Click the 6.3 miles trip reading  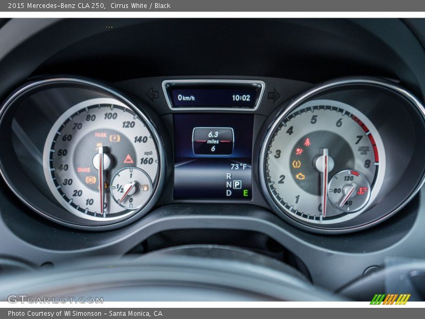pos(213,138)
